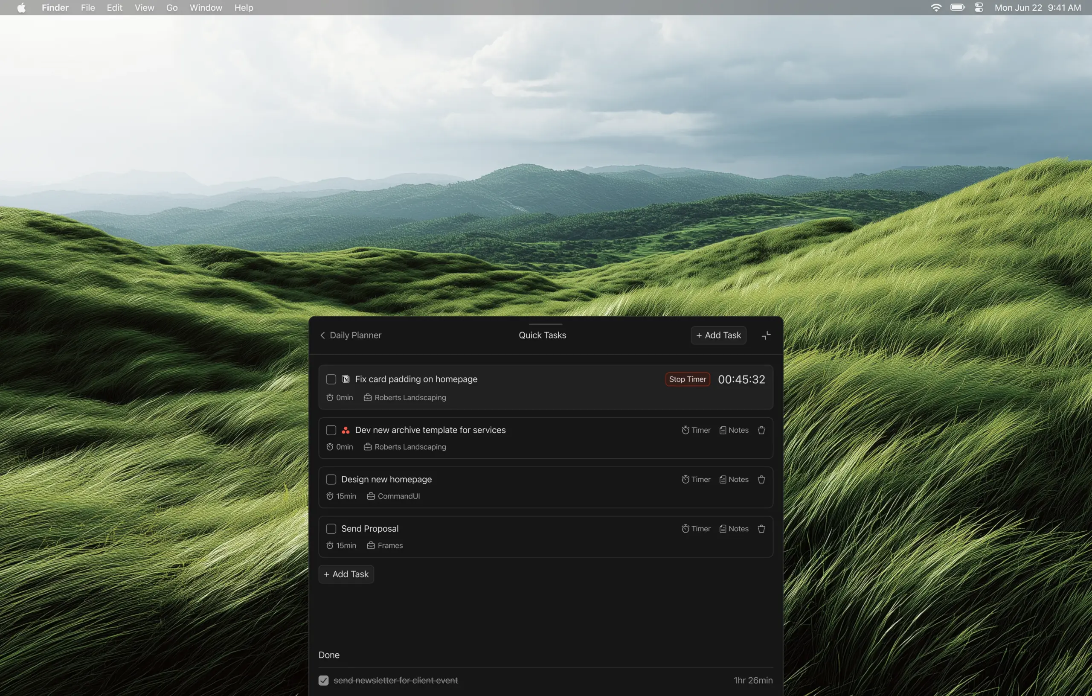Delete the Dev new archive template task
Screen dimensions: 1092x696
(761, 430)
